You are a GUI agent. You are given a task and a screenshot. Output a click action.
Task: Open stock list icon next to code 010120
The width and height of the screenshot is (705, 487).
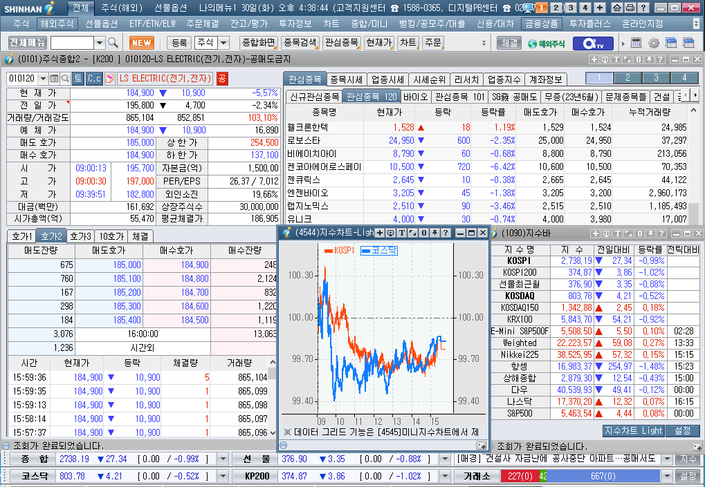55,79
